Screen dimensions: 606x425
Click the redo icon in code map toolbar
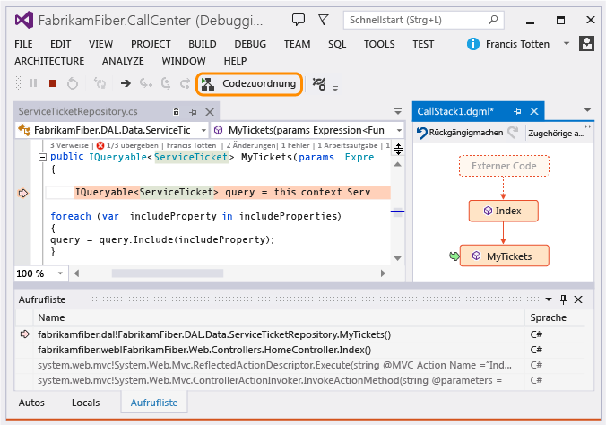click(x=514, y=133)
